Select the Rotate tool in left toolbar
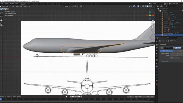This screenshot has height=103, width=183. (1, 17)
